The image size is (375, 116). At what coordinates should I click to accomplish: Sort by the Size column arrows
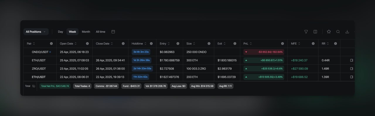tap(194, 44)
